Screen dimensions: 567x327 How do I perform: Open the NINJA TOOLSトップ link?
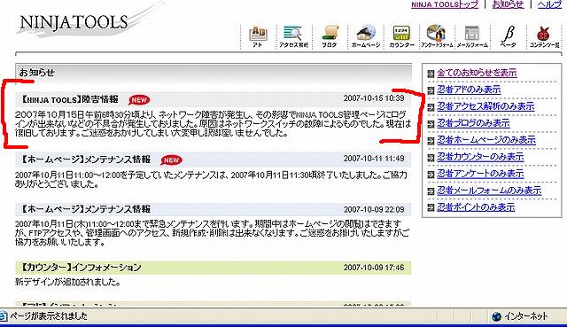tap(445, 4)
